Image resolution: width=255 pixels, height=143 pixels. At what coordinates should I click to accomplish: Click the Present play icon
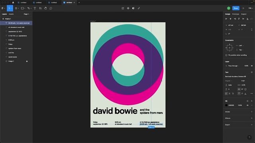pos(243,8)
